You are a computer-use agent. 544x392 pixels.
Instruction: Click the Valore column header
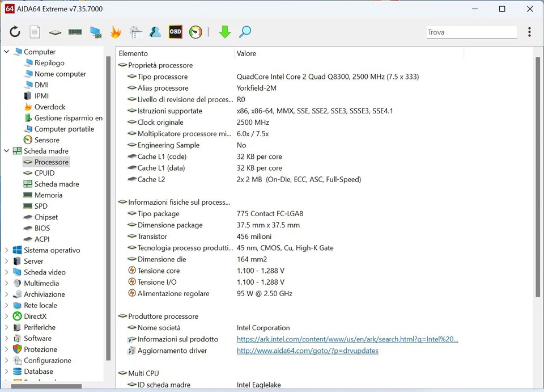pos(246,53)
